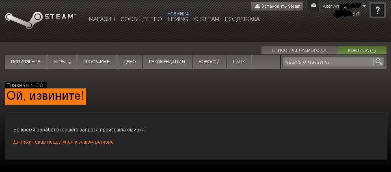
Task: Open the mail inbox envelope icon
Action: point(314,6)
